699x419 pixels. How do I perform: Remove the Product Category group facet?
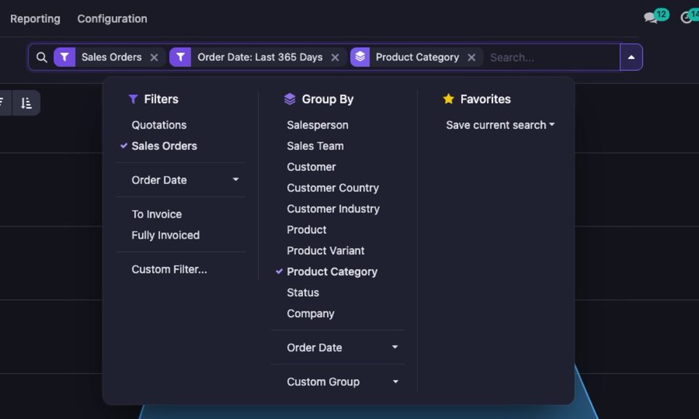coord(472,57)
